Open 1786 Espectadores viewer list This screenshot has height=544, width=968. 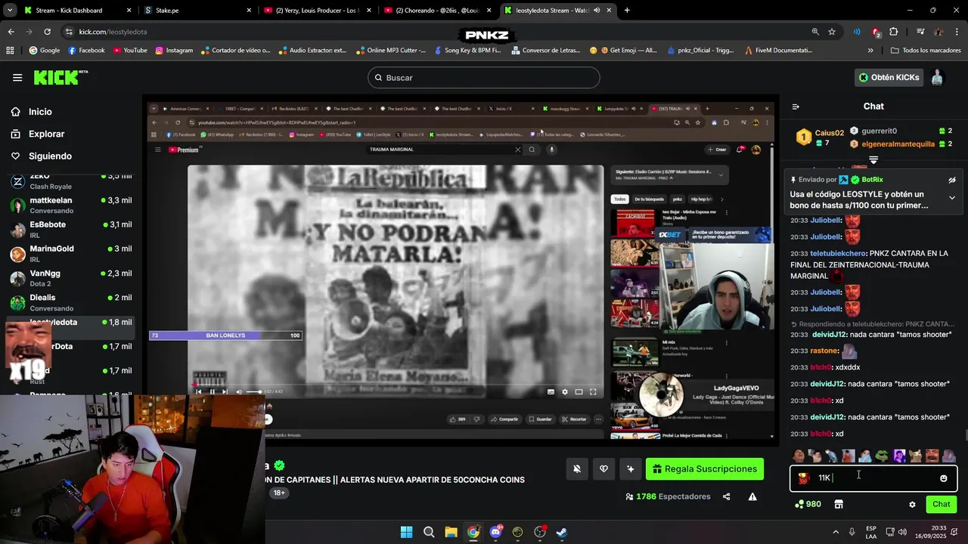click(x=668, y=496)
